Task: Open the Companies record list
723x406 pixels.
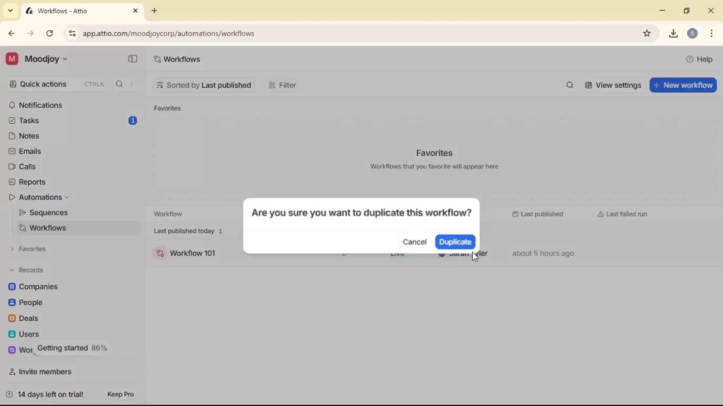Action: (x=38, y=286)
